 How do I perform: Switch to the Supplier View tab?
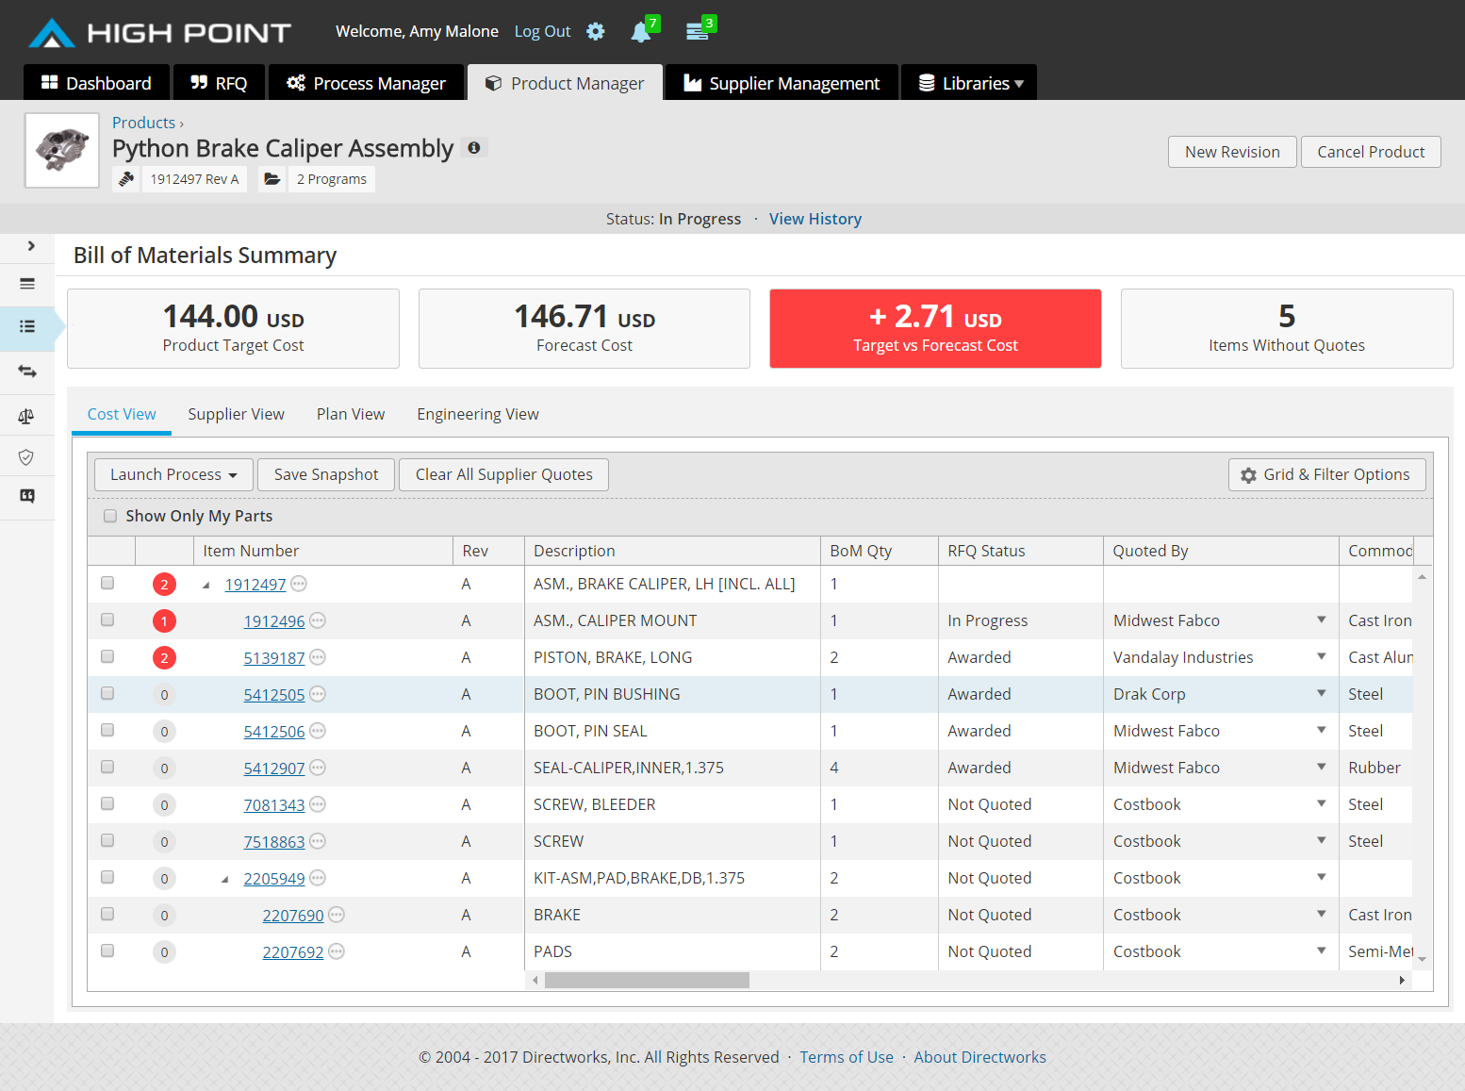[x=236, y=414]
